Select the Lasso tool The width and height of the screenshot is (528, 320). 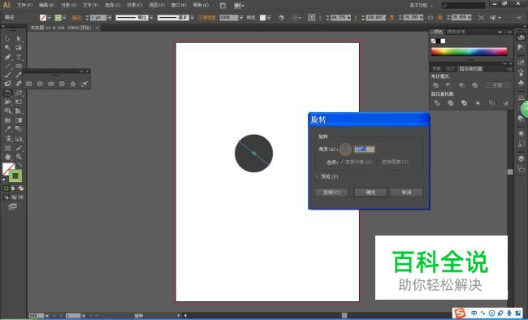pos(19,48)
